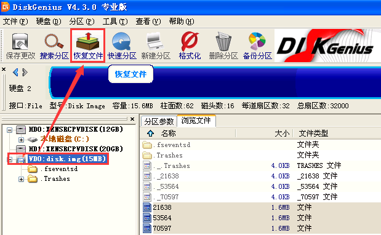
Task: Select file name 53564 in file list
Action: pyautogui.click(x=162, y=218)
